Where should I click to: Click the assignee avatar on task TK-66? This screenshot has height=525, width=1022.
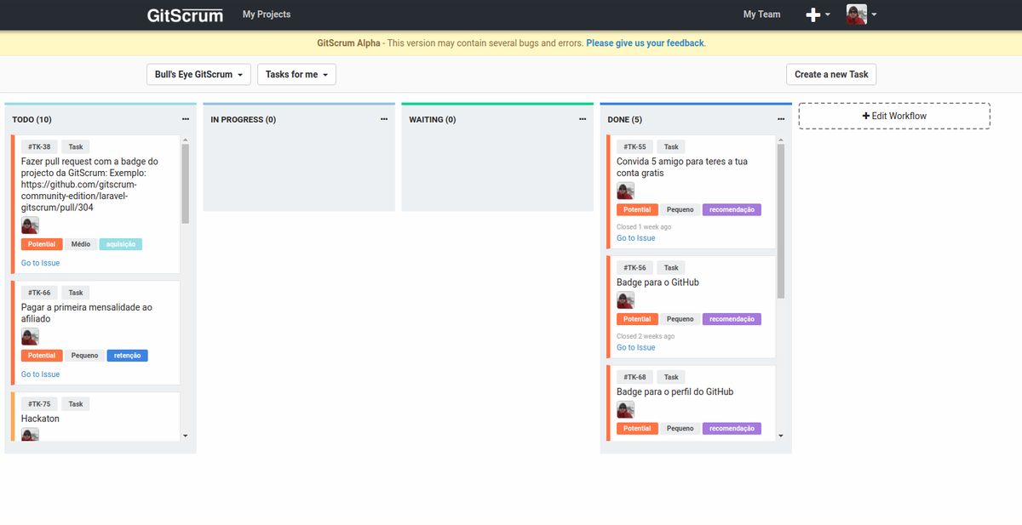(29, 335)
